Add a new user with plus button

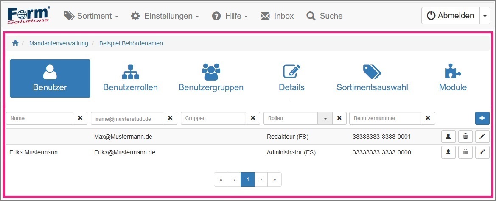coord(482,118)
